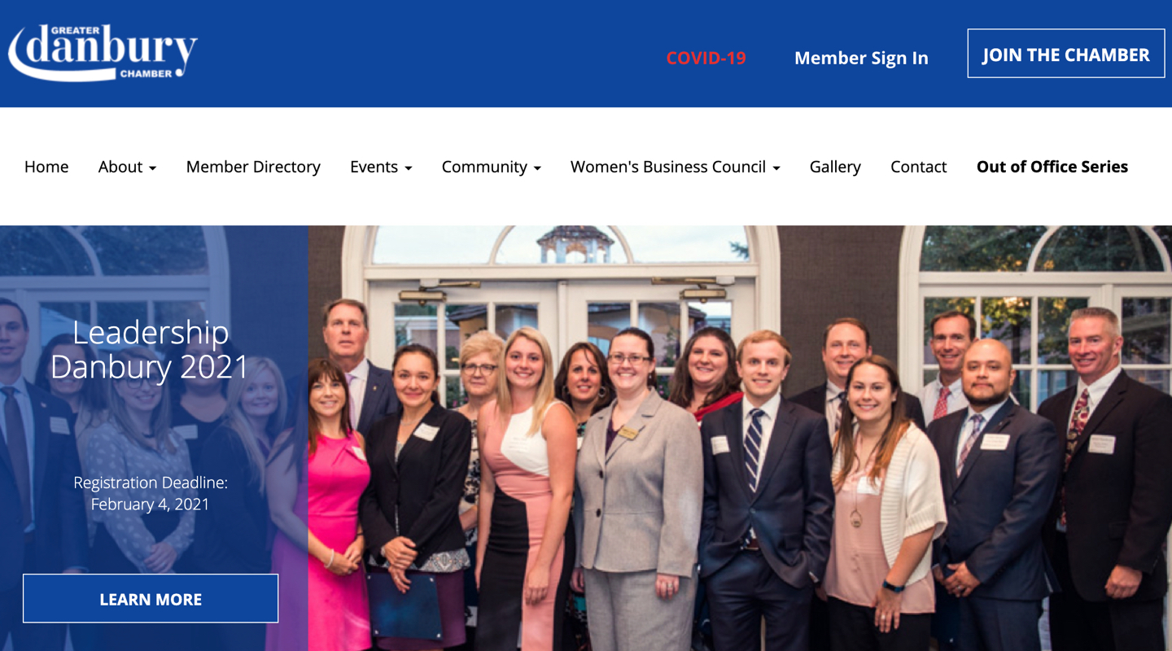Viewport: 1172px width, 651px height.
Task: Open the COVID-19 link
Action: [x=706, y=58]
